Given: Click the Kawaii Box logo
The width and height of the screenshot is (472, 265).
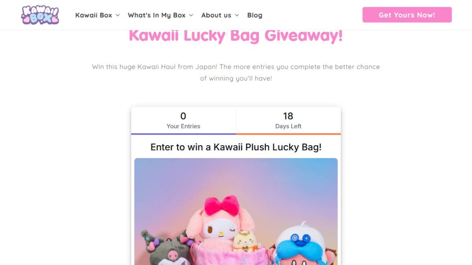Looking at the screenshot, I should click(40, 15).
